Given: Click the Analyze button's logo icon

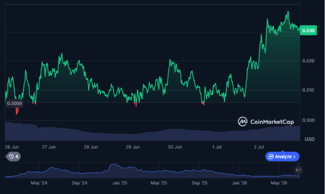Looking at the screenshot, I should 271,157.
